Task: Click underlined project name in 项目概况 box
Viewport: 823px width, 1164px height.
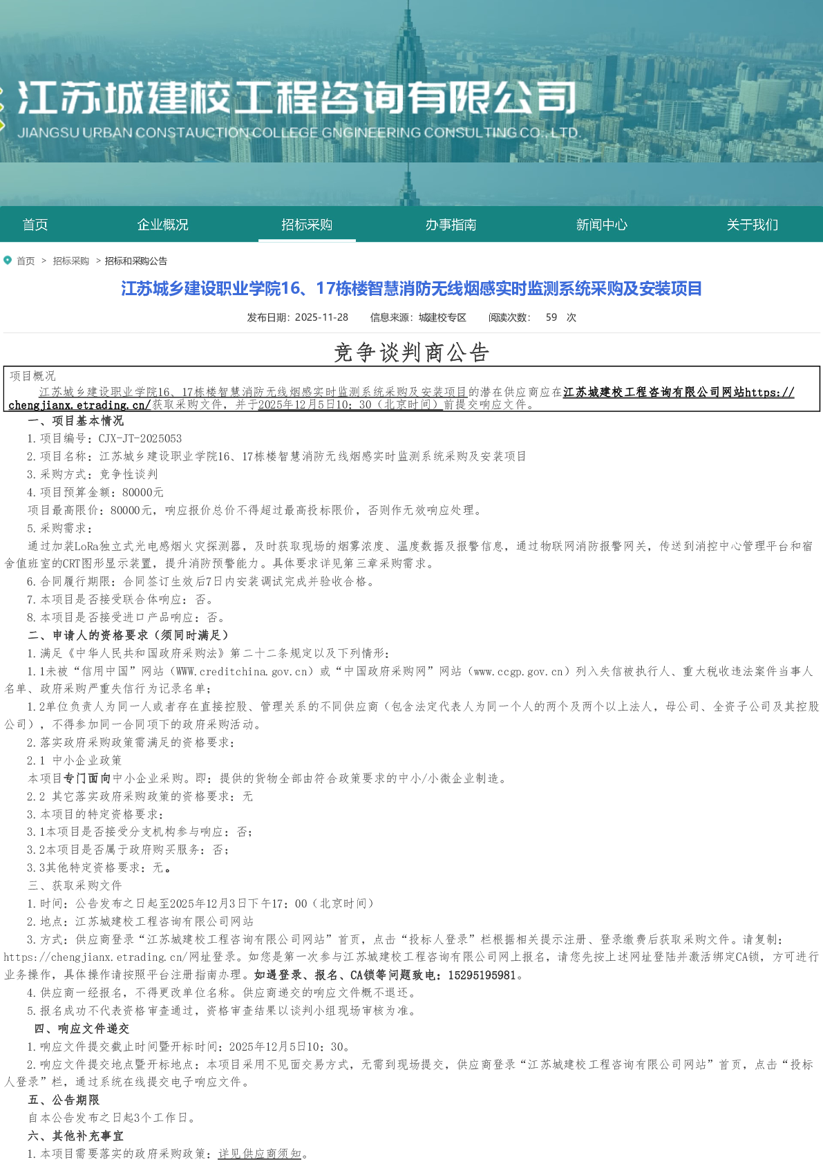Action: (253, 392)
